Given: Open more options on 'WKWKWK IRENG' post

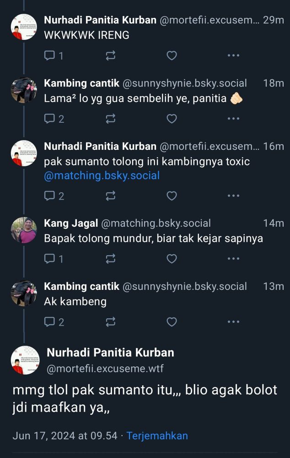Looking at the screenshot, I should click(233, 55).
